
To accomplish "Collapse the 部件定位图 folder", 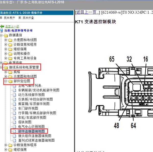I will [6, 81].
